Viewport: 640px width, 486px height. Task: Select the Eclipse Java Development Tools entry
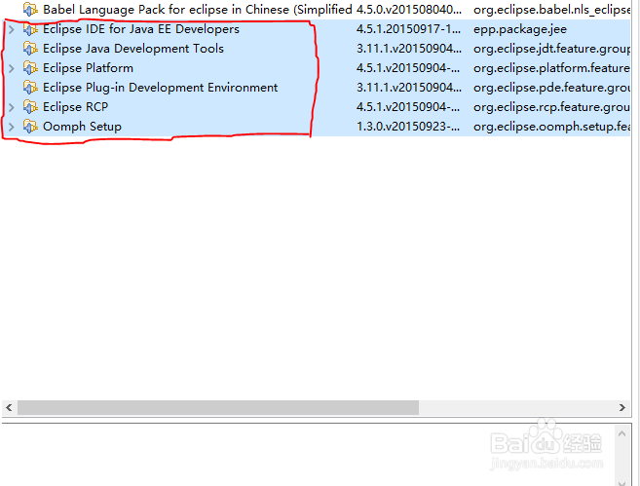click(x=133, y=49)
